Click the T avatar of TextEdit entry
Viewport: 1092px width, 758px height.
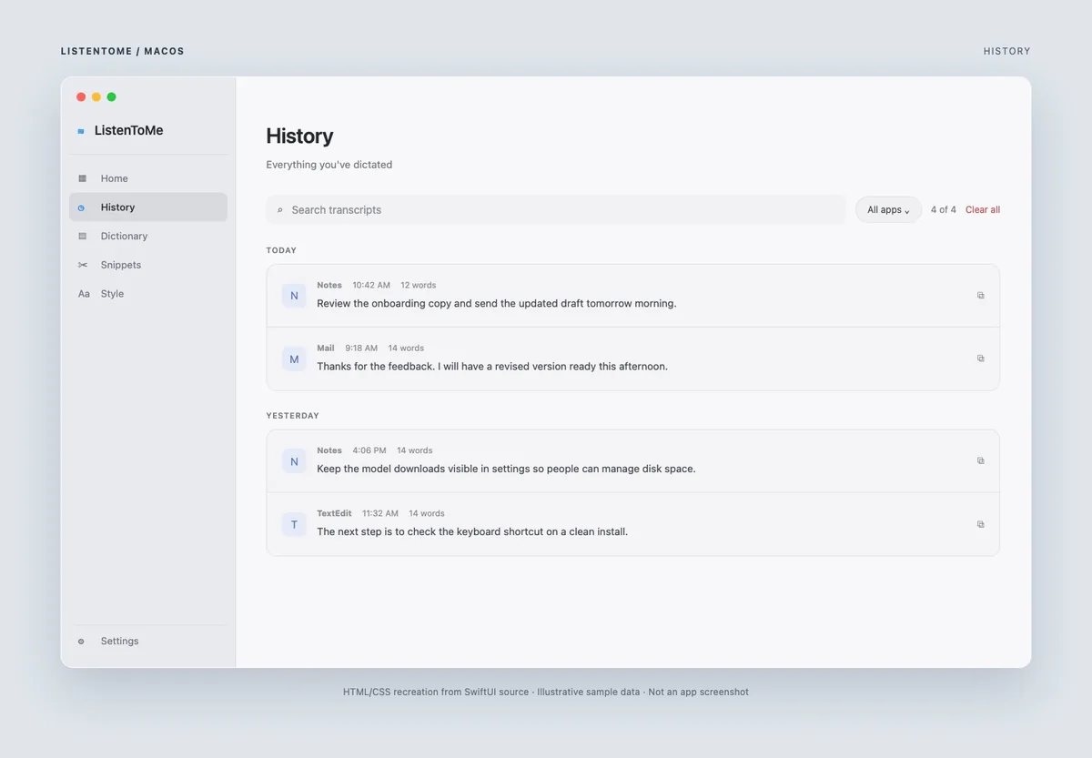294,525
